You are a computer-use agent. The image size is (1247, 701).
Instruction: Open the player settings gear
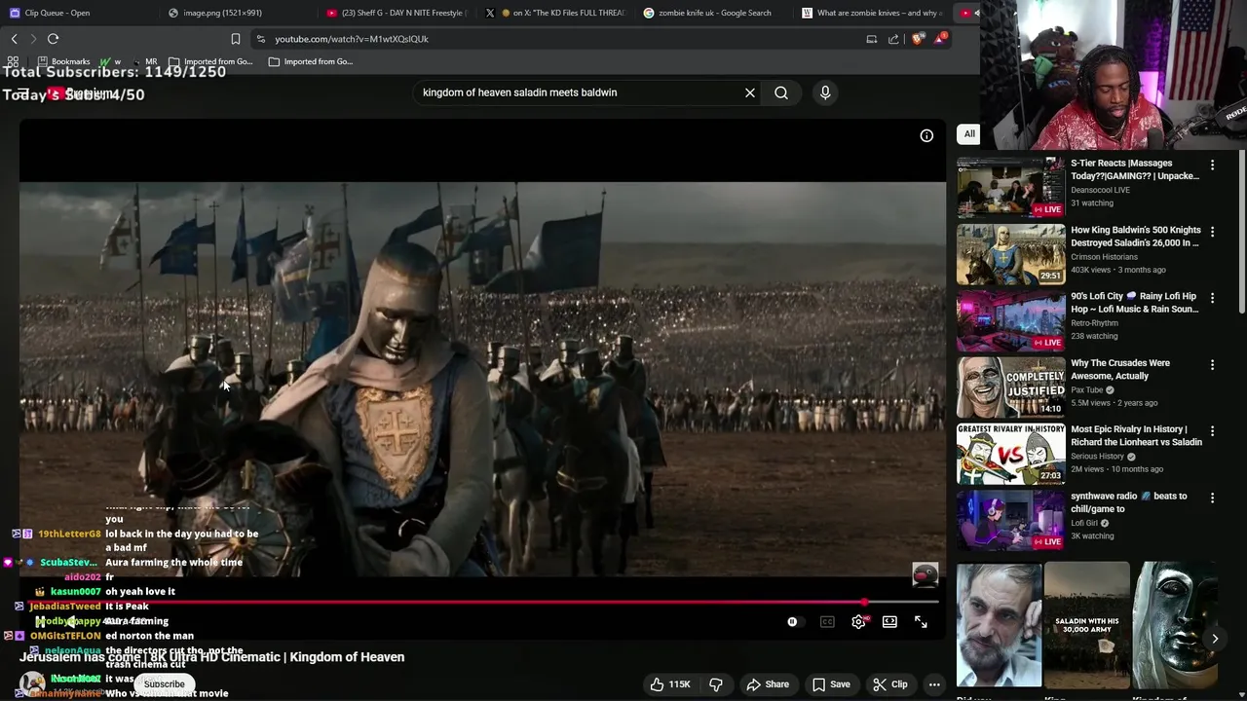point(858,621)
